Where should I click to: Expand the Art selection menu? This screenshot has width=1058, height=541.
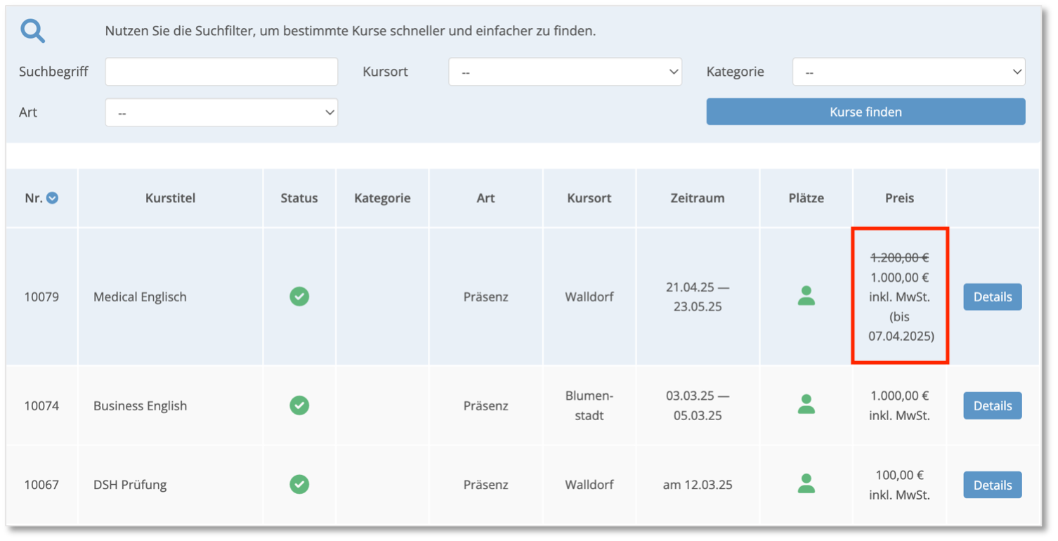coord(221,112)
